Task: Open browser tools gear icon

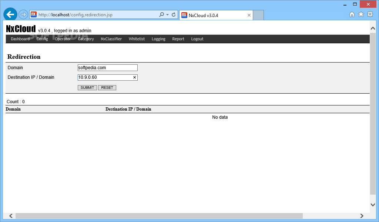Action: (x=370, y=14)
